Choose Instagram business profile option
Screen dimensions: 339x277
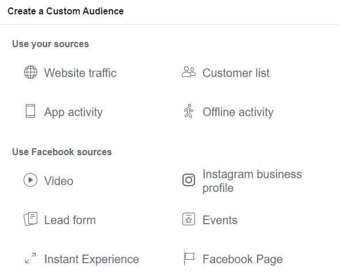point(252,181)
